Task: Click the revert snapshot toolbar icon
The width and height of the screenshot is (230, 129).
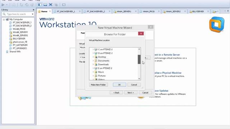Action: pyautogui.click(x=27, y=5)
